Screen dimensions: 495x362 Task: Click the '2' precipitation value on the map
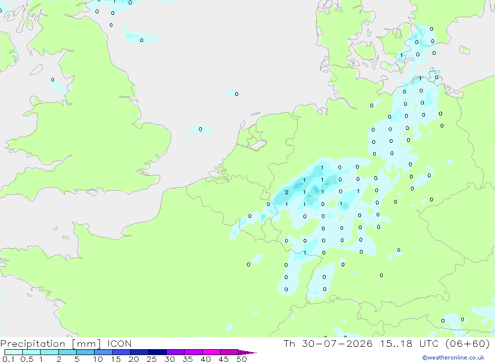click(x=286, y=192)
